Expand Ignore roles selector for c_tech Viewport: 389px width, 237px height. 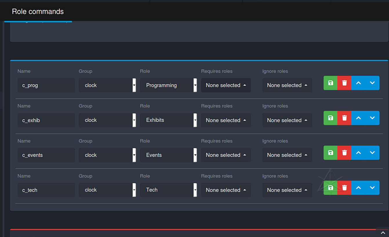pos(287,190)
